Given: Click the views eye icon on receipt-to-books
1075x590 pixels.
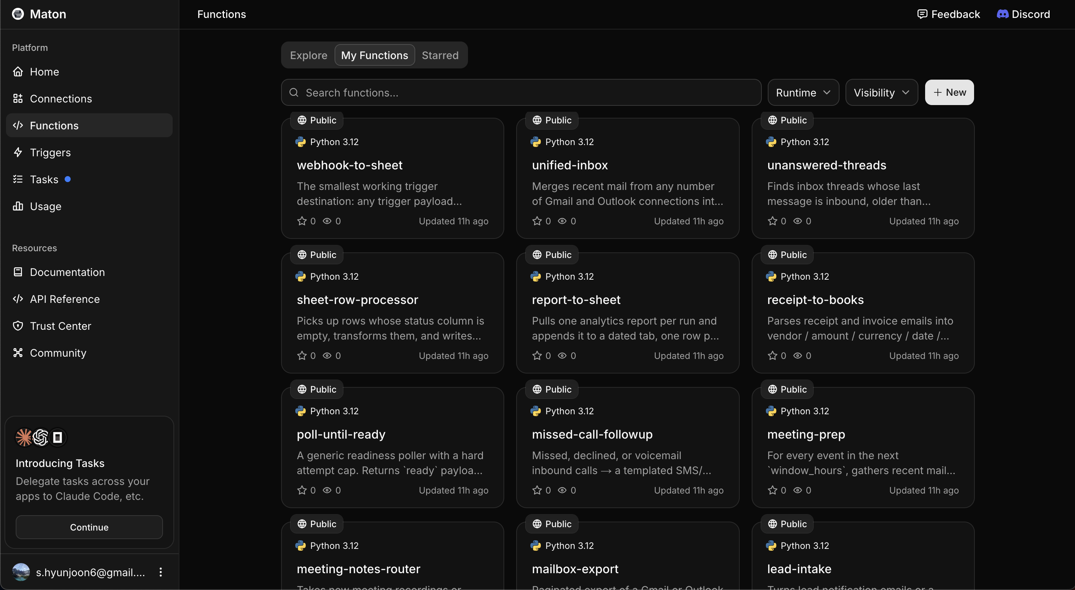Looking at the screenshot, I should click(798, 355).
